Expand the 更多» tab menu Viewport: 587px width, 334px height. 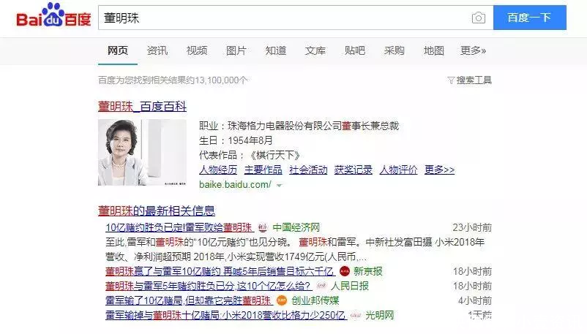point(474,50)
